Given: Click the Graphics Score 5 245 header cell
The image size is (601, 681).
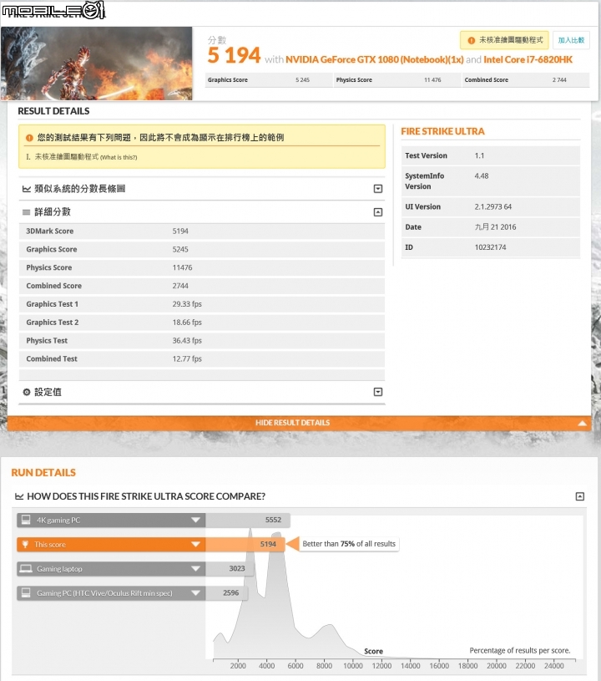Looking at the screenshot, I should 268,80.
